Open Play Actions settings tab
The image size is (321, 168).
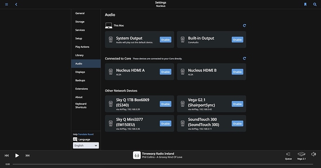pyautogui.click(x=86, y=47)
